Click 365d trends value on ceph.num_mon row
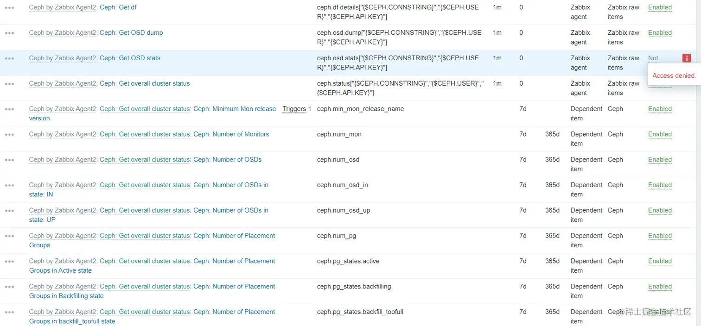The image size is (701, 326). click(x=552, y=134)
